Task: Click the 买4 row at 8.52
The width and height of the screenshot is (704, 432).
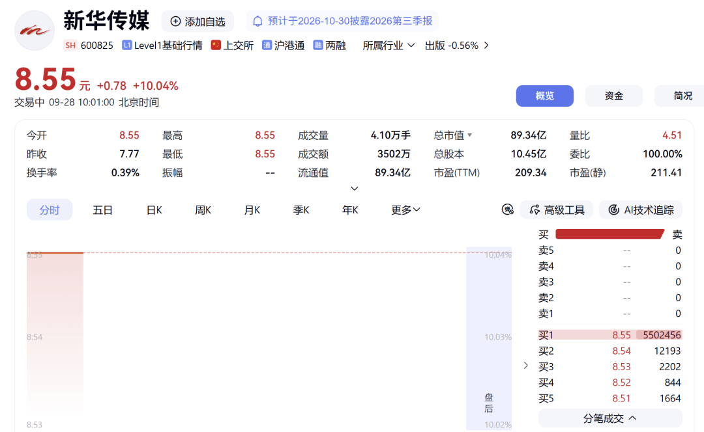Action: pos(610,383)
